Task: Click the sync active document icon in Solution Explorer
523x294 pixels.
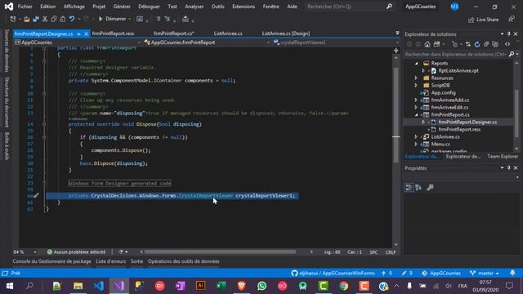Action: click(468, 44)
